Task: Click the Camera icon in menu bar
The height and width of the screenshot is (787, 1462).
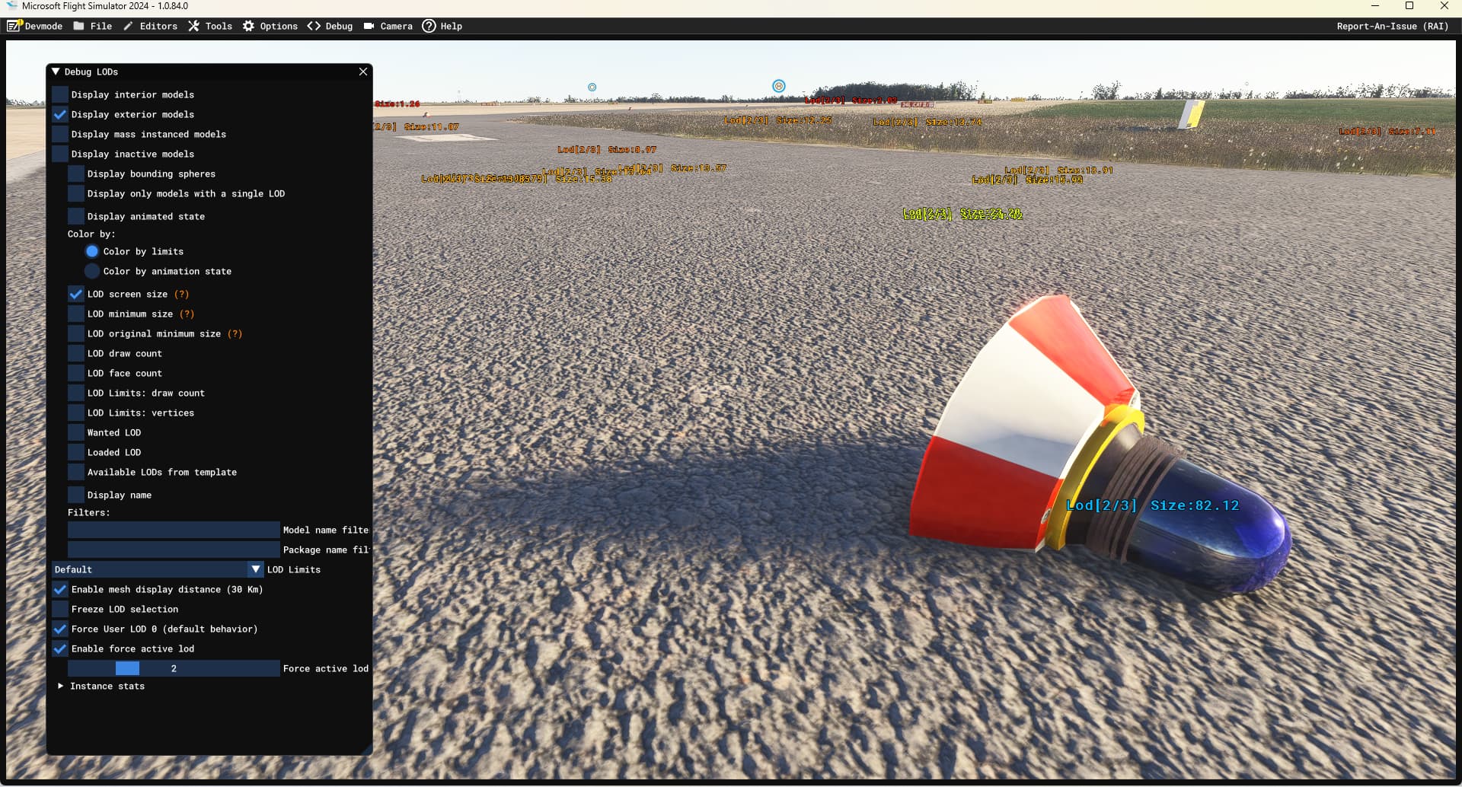Action: pyautogui.click(x=369, y=26)
